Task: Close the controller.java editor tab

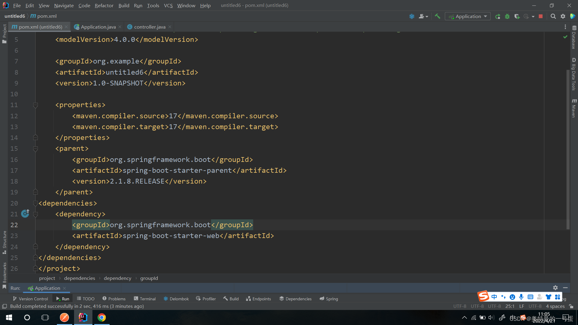Action: coord(170,27)
